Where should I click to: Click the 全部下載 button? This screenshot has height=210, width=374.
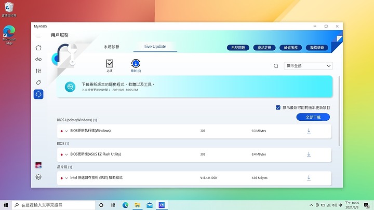(313, 117)
